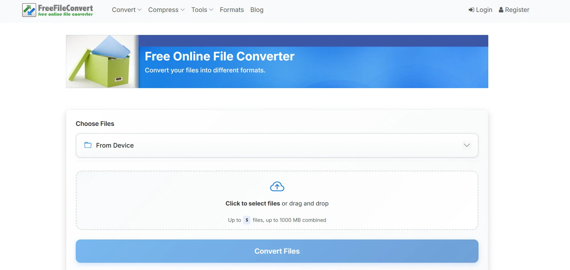Visit the Blog page

coord(257,10)
